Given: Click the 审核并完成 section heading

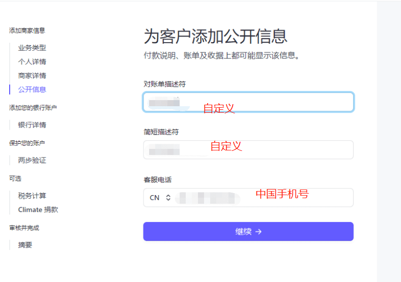Looking at the screenshot, I should tap(24, 228).
